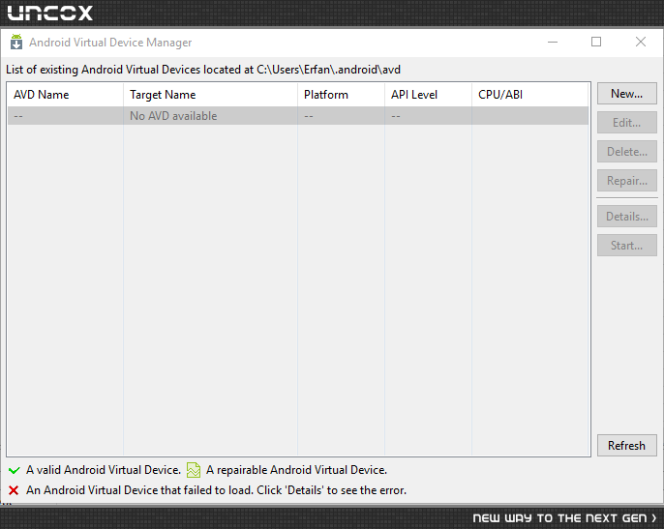Click the AVD location path text
The width and height of the screenshot is (664, 529).
click(329, 70)
